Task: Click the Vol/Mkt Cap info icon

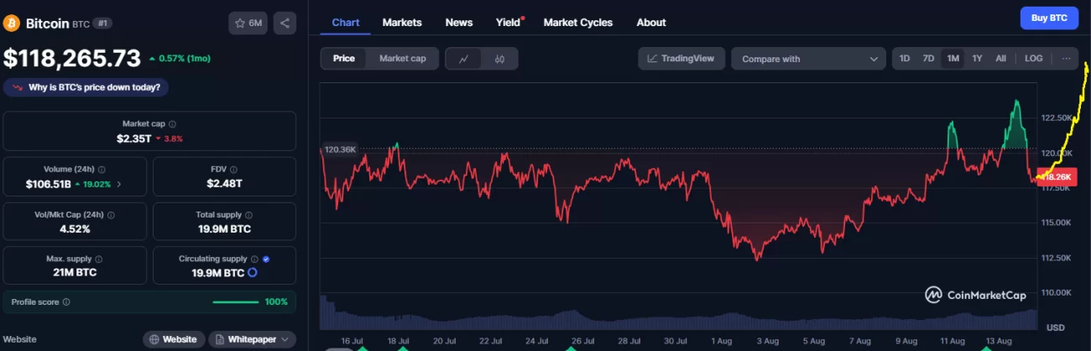Action: (x=112, y=215)
